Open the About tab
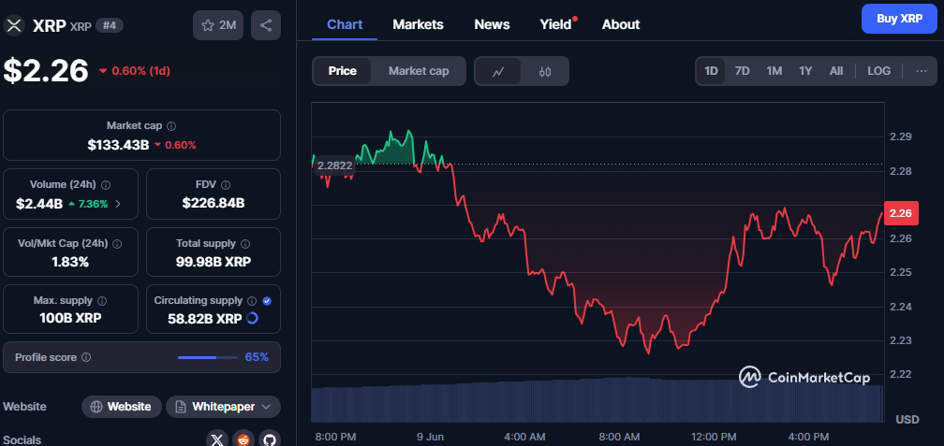944x446 pixels. coord(621,24)
